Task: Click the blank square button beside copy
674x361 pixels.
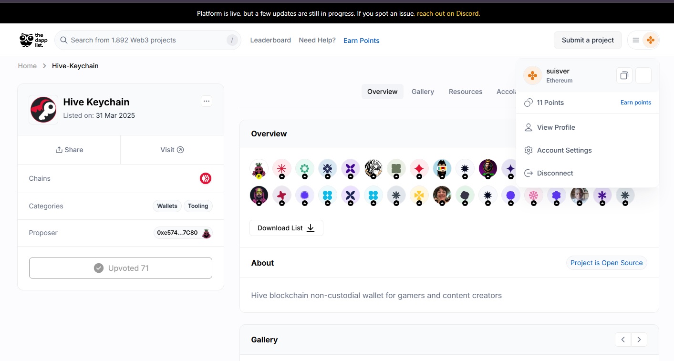Action: (x=643, y=75)
